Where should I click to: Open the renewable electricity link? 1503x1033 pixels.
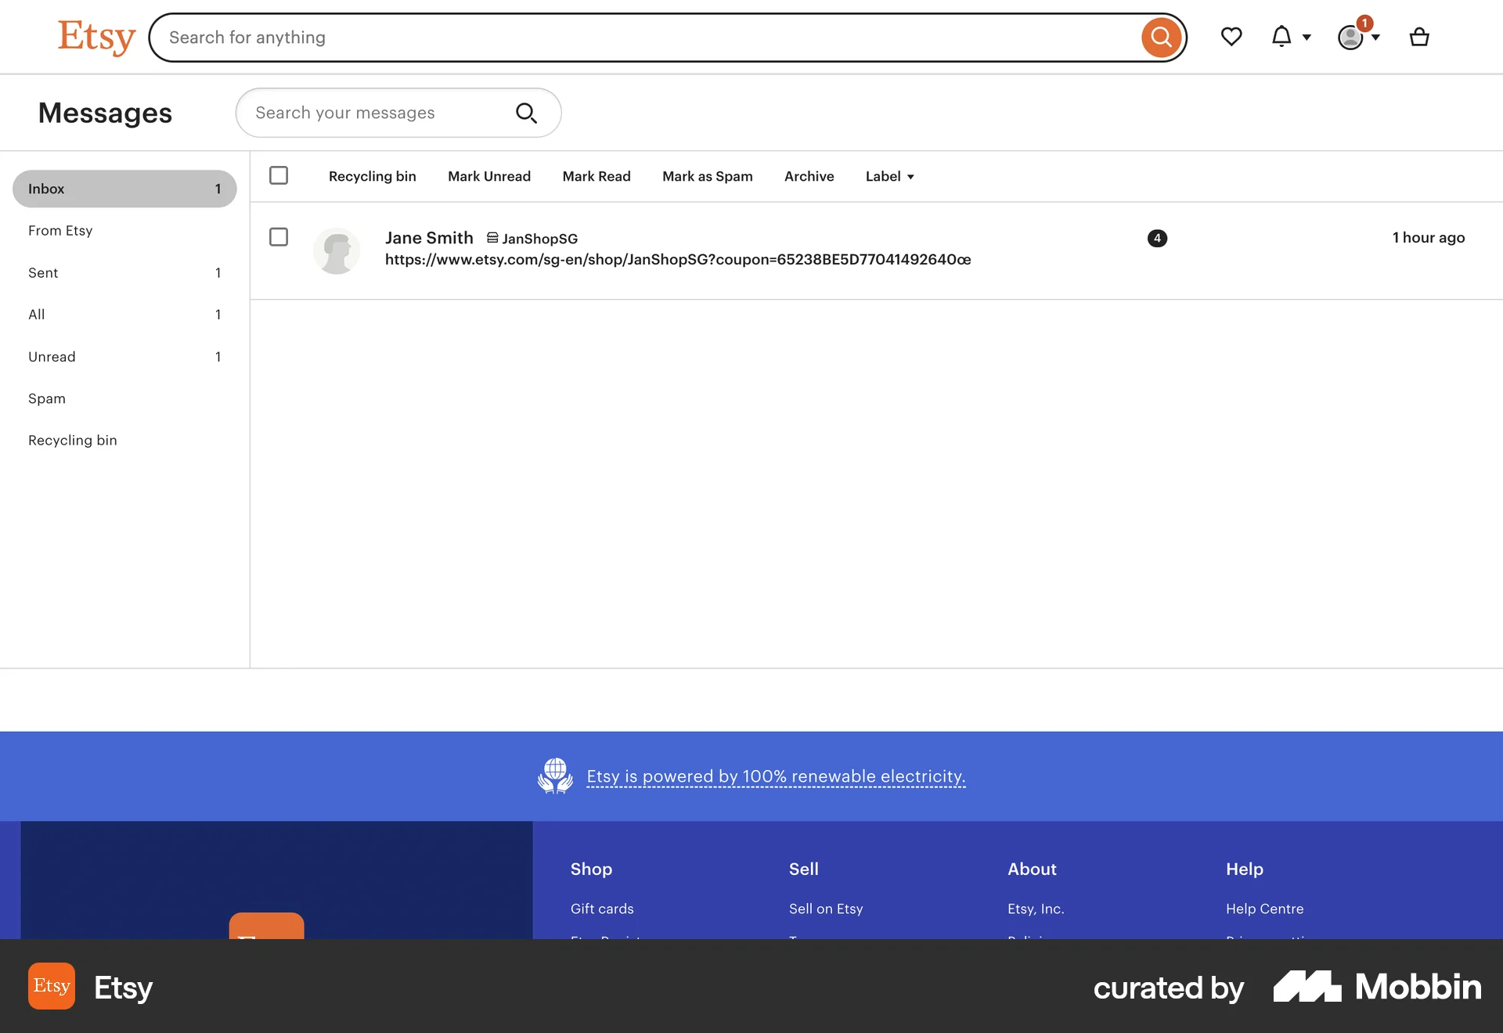[x=776, y=776]
